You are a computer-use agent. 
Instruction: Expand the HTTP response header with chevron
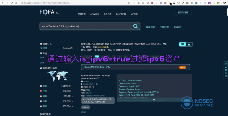click(x=154, y=100)
